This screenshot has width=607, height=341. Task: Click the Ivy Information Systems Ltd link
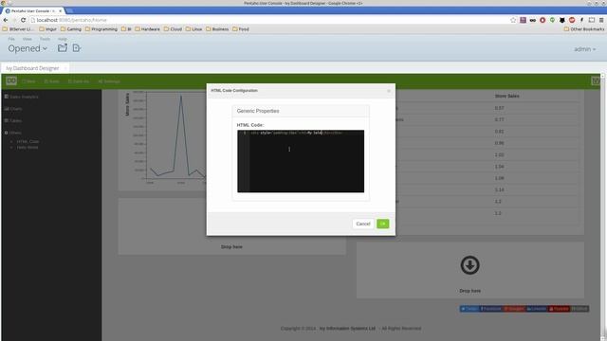tap(347, 329)
